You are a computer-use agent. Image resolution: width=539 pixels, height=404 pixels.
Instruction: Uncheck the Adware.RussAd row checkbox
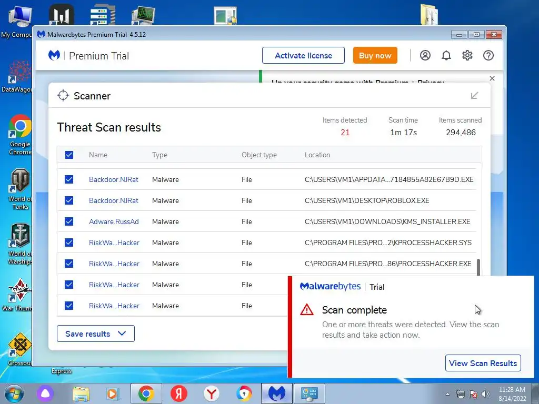tap(69, 221)
